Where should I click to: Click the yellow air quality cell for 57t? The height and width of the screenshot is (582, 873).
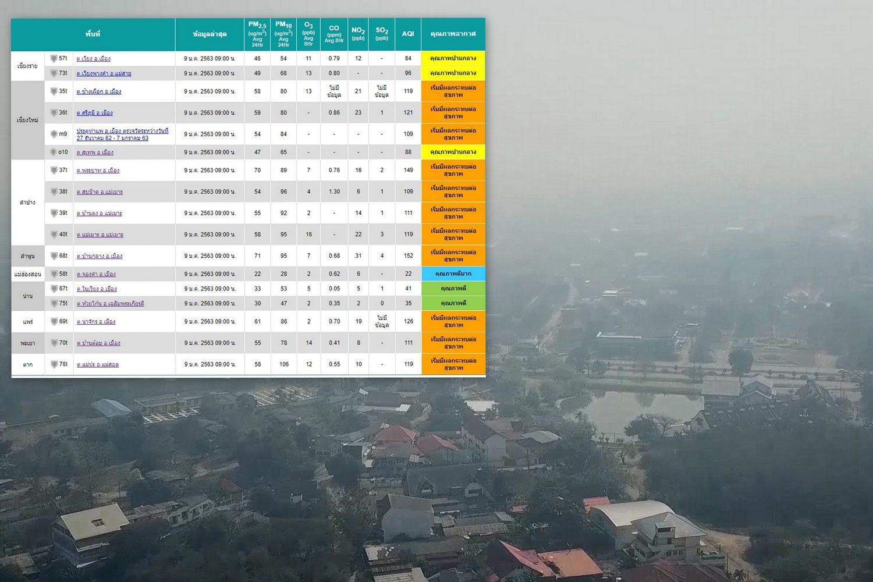click(x=453, y=59)
